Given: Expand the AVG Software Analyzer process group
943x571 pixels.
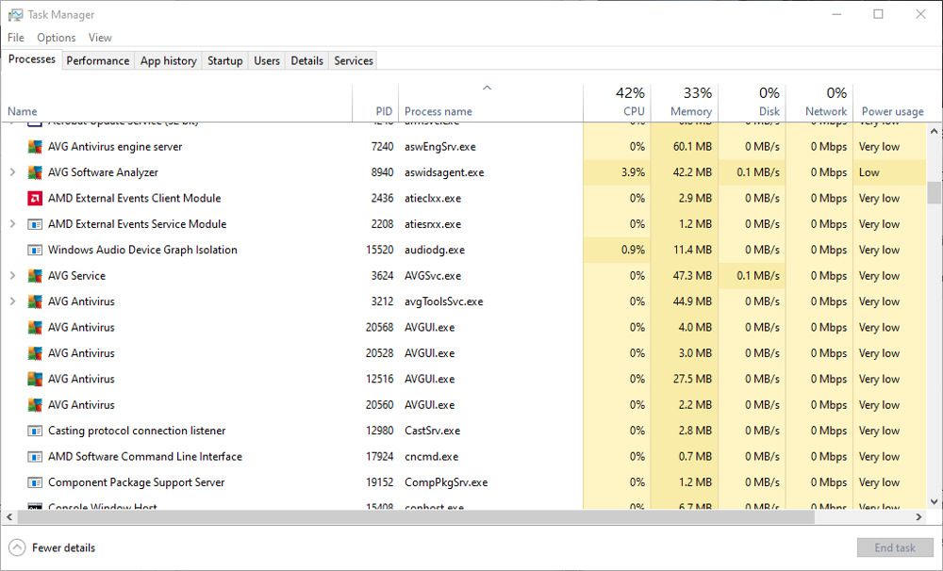Looking at the screenshot, I should [x=12, y=172].
